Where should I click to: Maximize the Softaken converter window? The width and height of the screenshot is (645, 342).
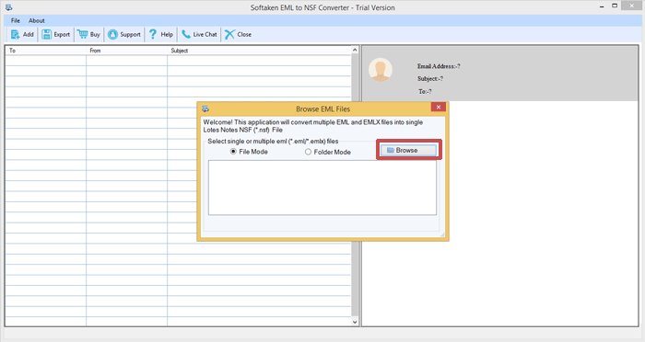(615, 6)
